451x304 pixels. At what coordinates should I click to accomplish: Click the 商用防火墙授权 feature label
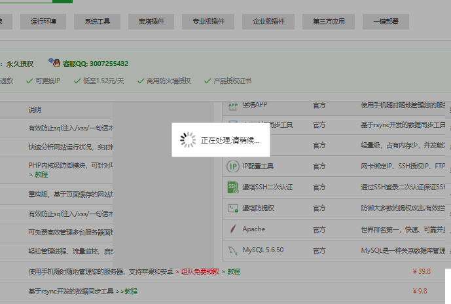click(168, 81)
